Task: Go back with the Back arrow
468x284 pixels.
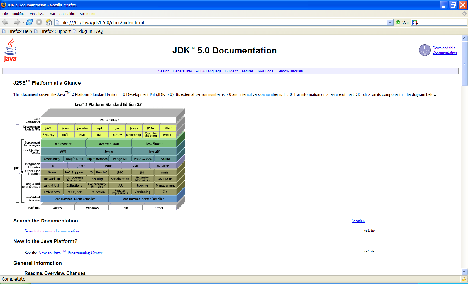Action: 5,22
